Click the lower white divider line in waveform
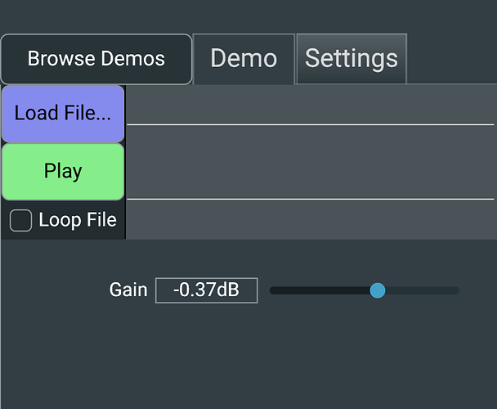This screenshot has height=409, width=497. point(311,199)
